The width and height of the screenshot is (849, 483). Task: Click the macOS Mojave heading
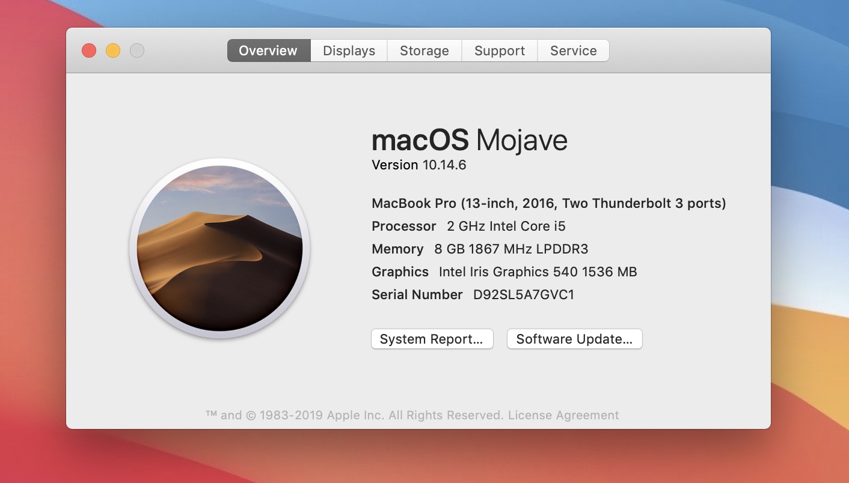tap(469, 140)
